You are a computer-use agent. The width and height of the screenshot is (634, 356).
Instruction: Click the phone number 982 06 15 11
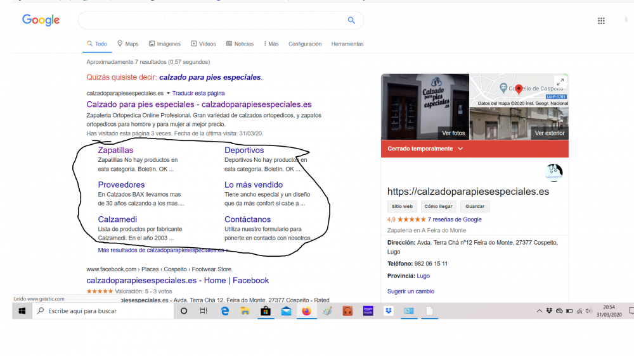[x=431, y=264]
